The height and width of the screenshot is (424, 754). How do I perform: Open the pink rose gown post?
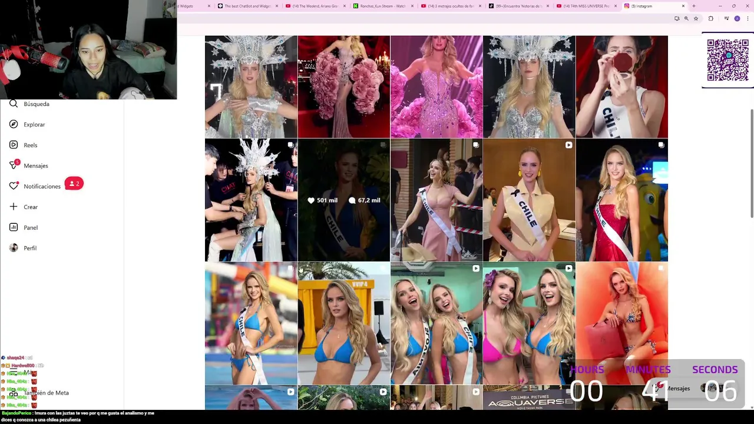[x=343, y=87]
